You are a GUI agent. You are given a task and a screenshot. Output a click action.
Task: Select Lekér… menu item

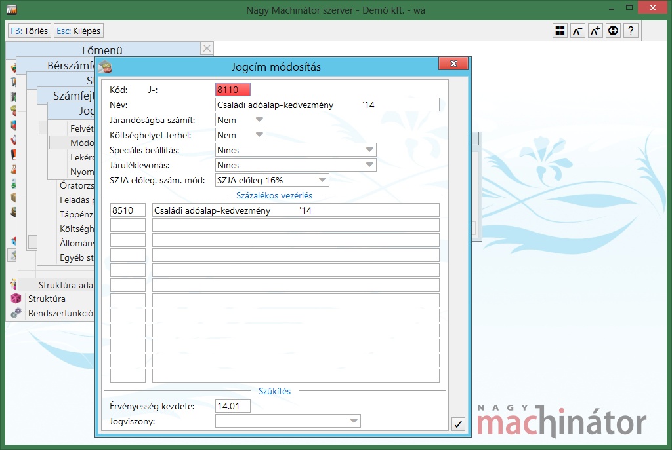[81, 157]
